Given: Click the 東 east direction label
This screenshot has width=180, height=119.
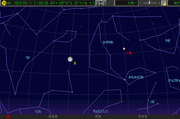Looking at the screenshot, I should (8, 117).
